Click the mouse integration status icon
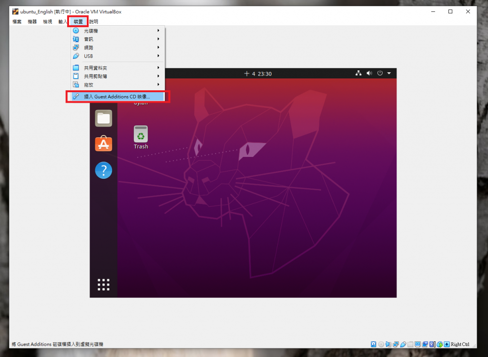The height and width of the screenshot is (357, 488). click(x=439, y=344)
